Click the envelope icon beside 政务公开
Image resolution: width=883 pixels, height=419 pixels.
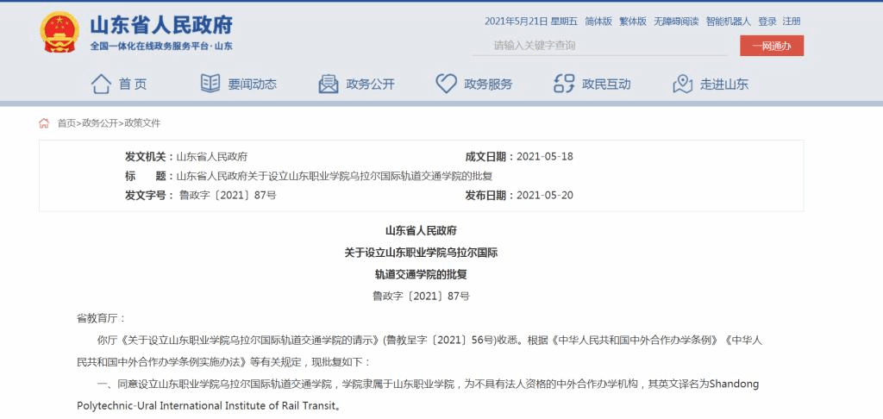(x=329, y=84)
